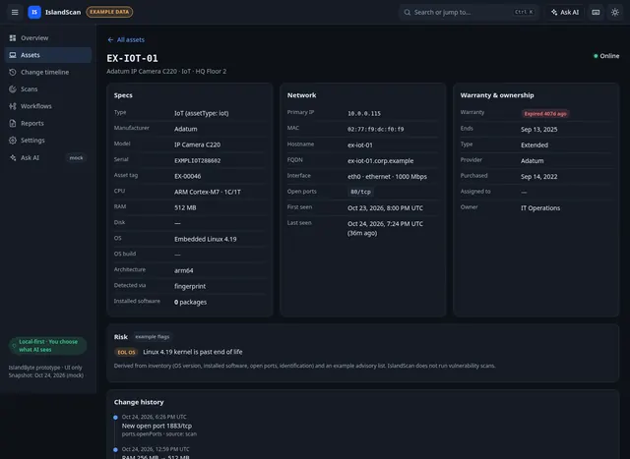Click the EOL OS risk badge
Viewport: 630px width, 459px height.
[x=126, y=352]
